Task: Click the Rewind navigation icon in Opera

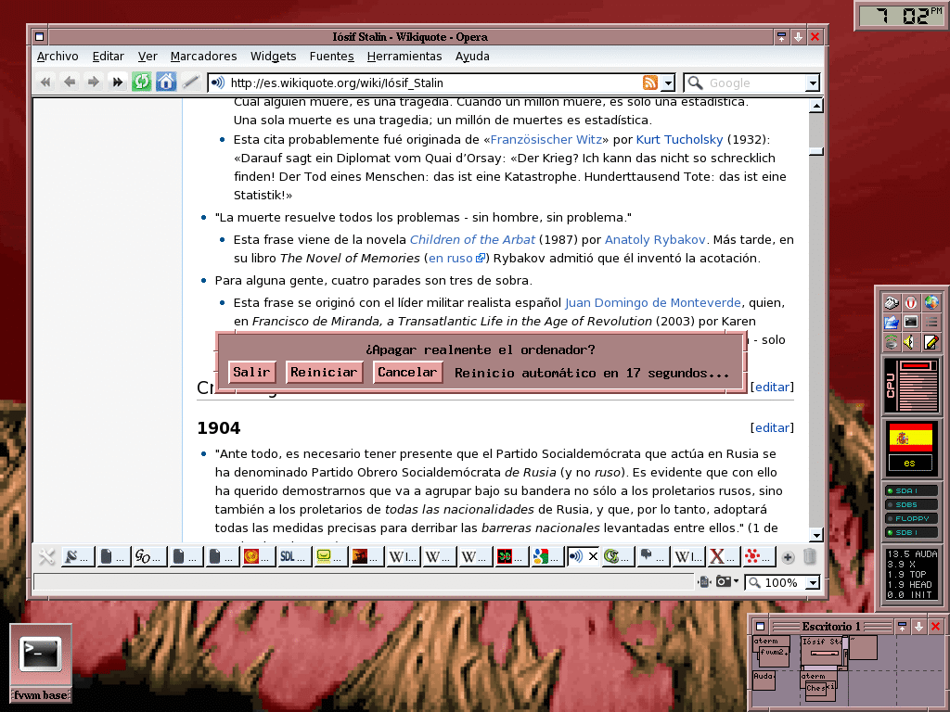Action: pyautogui.click(x=45, y=82)
